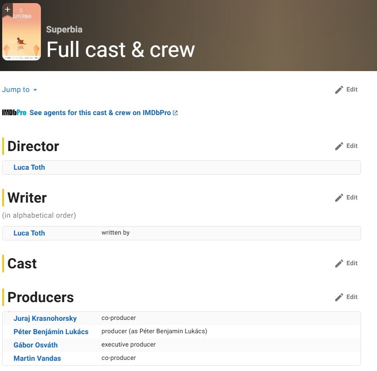Click See agents on IMDbPro link

pos(100,113)
